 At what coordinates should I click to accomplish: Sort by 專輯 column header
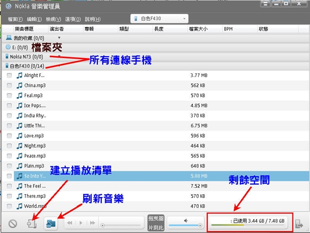(100, 29)
